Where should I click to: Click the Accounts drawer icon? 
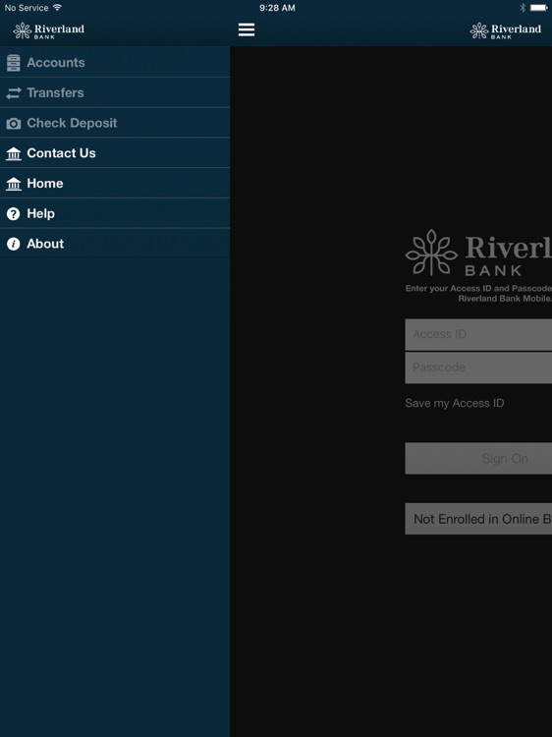pyautogui.click(x=14, y=63)
